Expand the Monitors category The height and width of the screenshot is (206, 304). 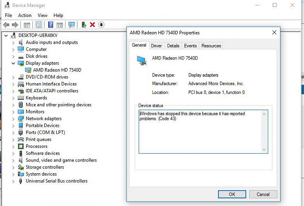pos(13,112)
